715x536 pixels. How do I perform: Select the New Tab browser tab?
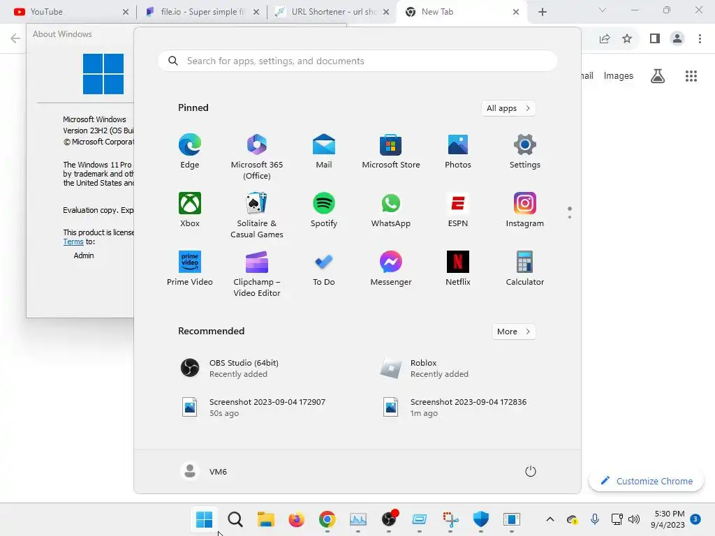(x=462, y=12)
